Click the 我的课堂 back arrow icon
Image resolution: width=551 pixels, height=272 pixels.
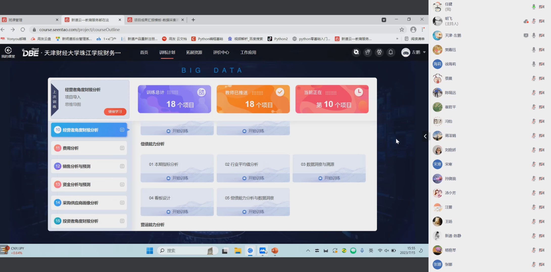[x=8, y=50]
